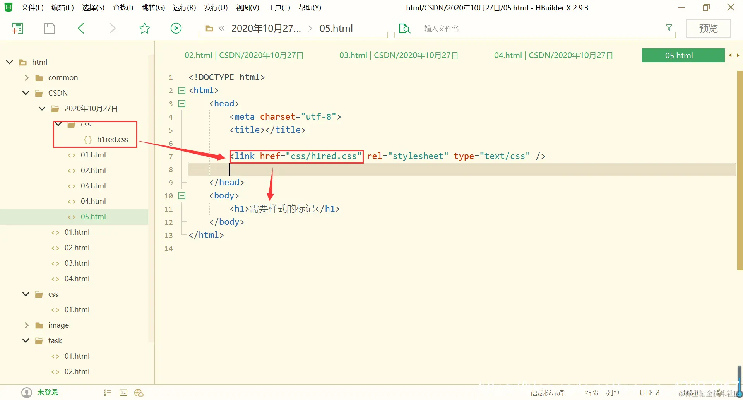The width and height of the screenshot is (743, 400).
Task: Collapse the task folder
Action: pyautogui.click(x=26, y=340)
